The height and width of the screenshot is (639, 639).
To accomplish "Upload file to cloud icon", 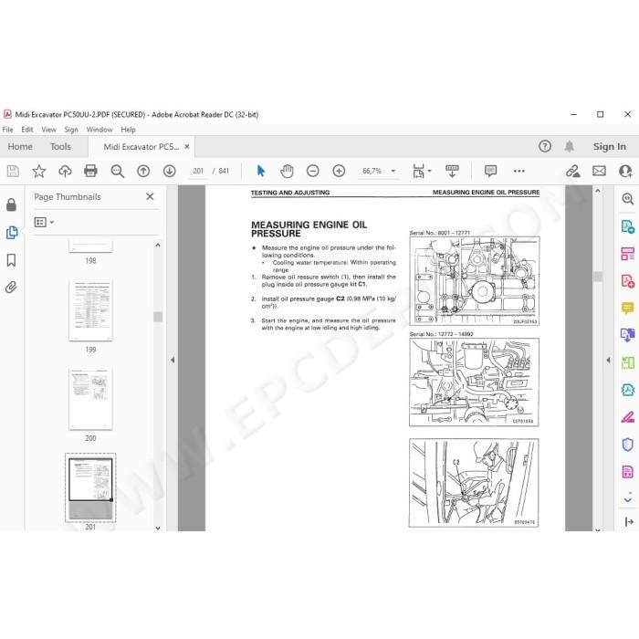I will (x=65, y=172).
